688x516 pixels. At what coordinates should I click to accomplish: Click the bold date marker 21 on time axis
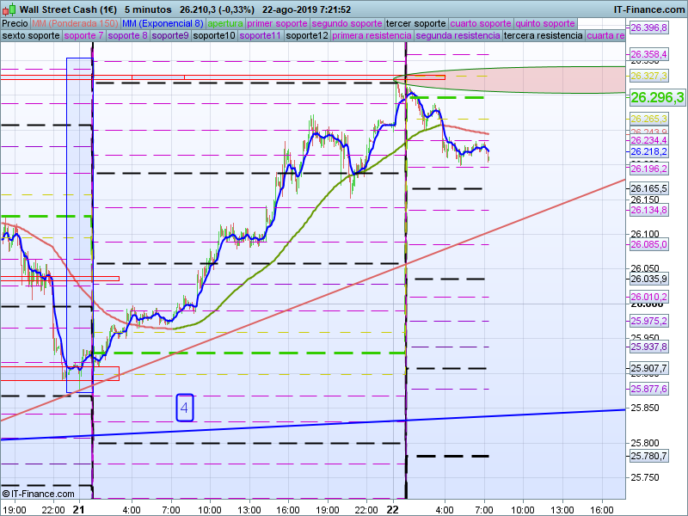pos(79,509)
